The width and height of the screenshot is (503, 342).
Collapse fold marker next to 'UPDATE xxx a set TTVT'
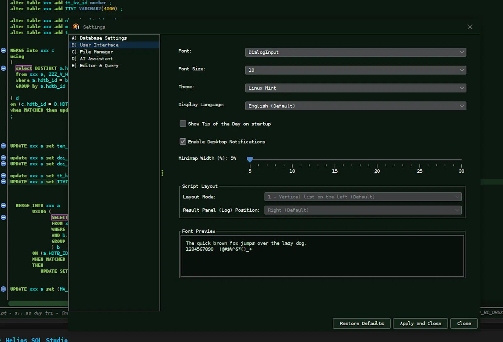pos(3,182)
